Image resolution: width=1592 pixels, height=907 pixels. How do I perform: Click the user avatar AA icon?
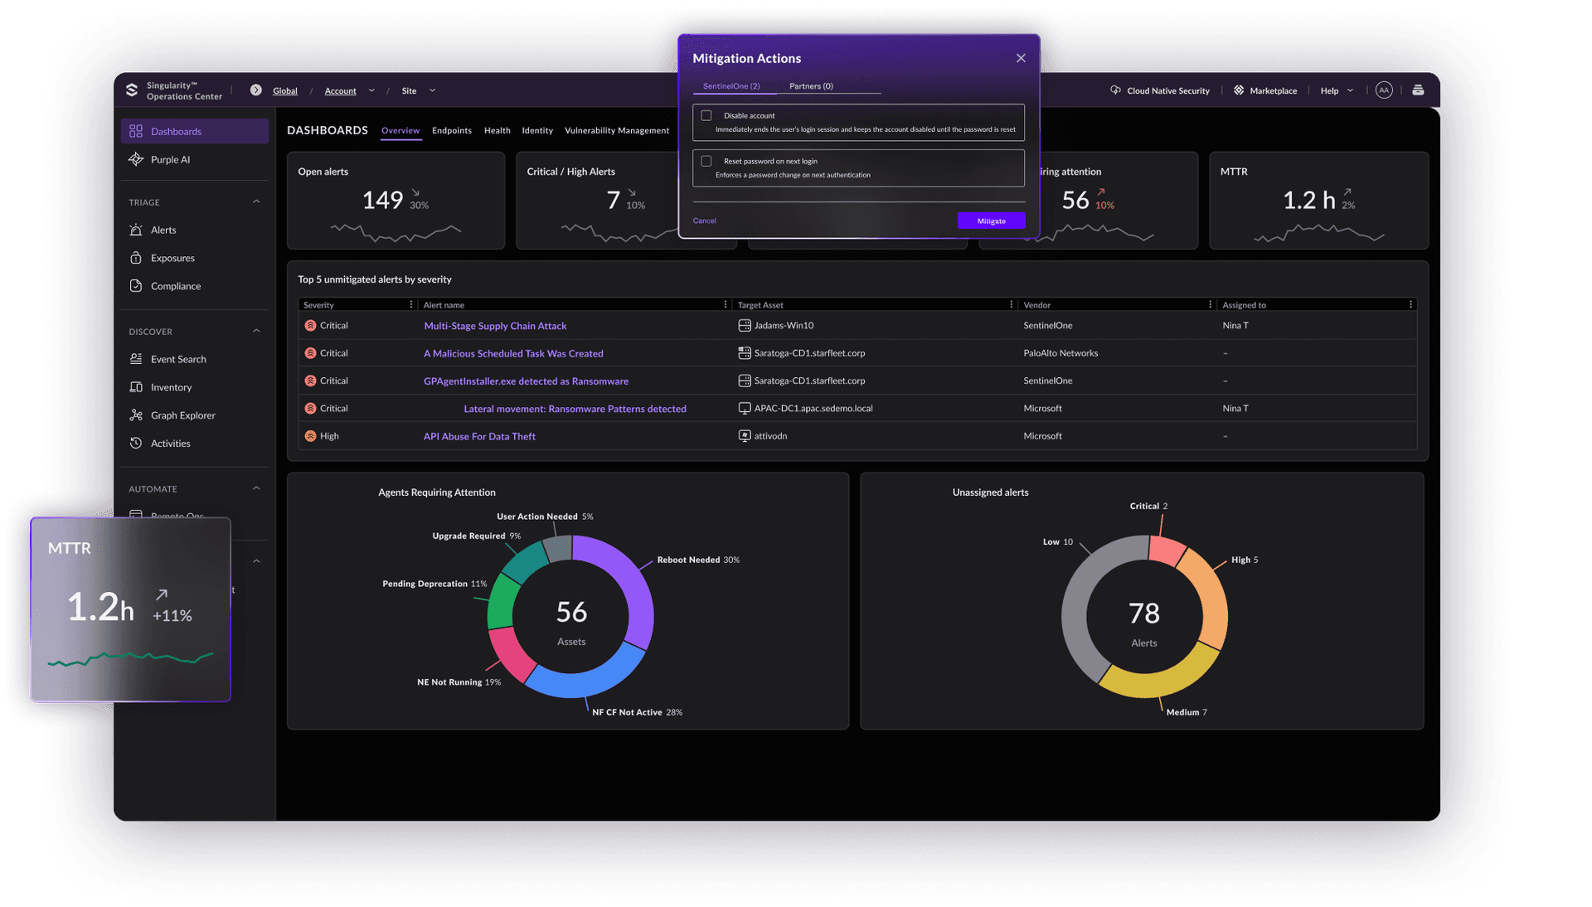click(x=1384, y=90)
